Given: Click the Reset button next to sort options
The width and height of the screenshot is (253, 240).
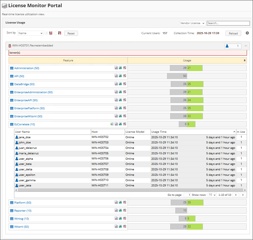Looking at the screenshot, I should point(71,33).
